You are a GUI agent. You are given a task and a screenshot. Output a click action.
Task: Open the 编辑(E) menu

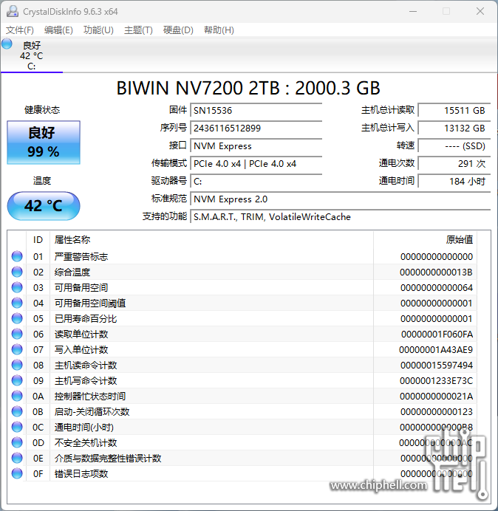click(x=58, y=30)
